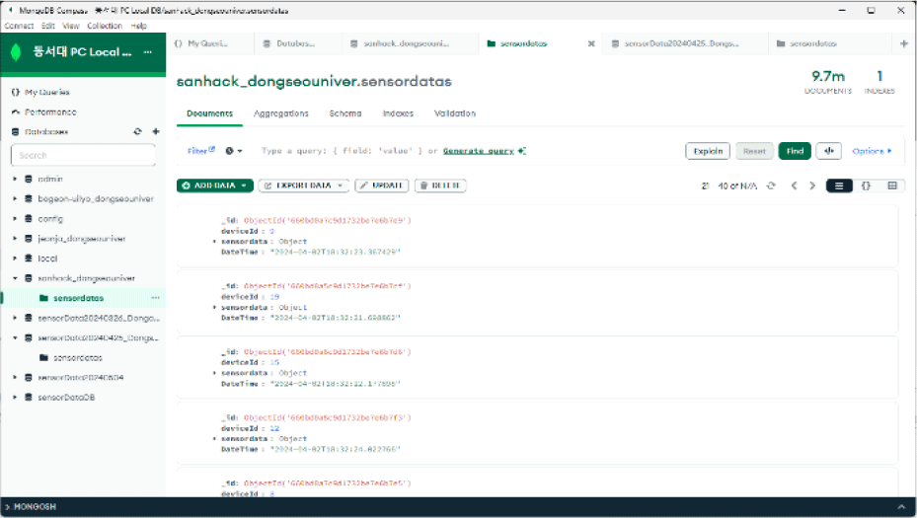Open options for selected sensordatas collection
Screen dimensions: 917x518
(x=155, y=298)
